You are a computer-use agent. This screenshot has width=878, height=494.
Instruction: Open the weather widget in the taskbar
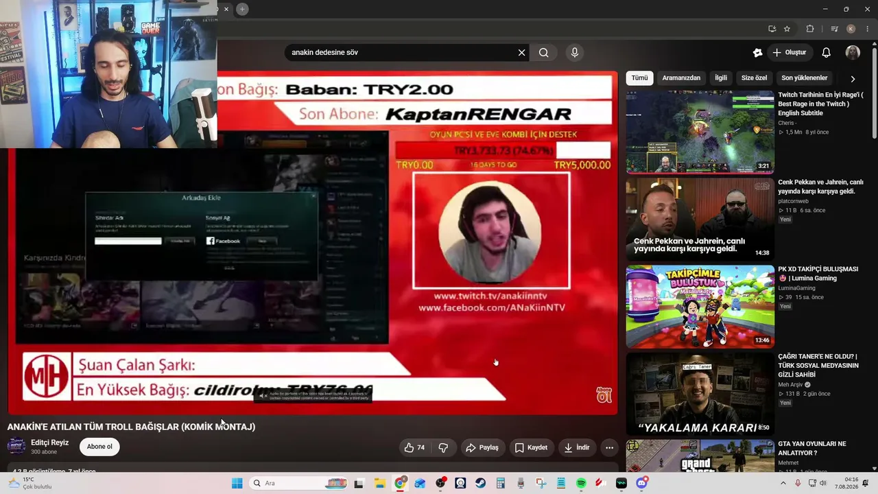click(30, 483)
